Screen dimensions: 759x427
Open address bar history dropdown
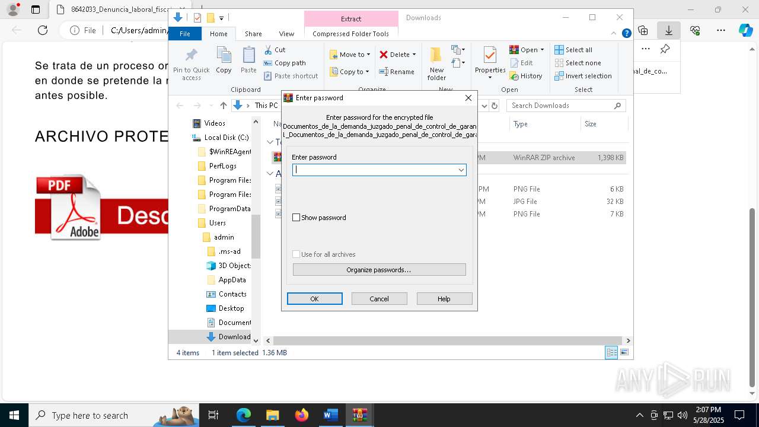[484, 106]
